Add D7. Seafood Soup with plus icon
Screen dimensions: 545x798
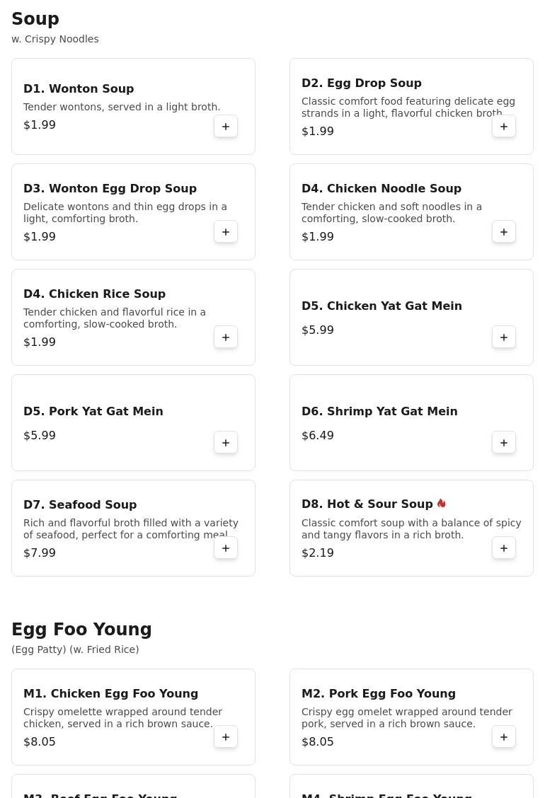[x=226, y=548]
